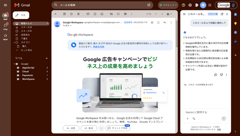
Task: Click the email body vertical scrollbar
Action: [x=177, y=34]
